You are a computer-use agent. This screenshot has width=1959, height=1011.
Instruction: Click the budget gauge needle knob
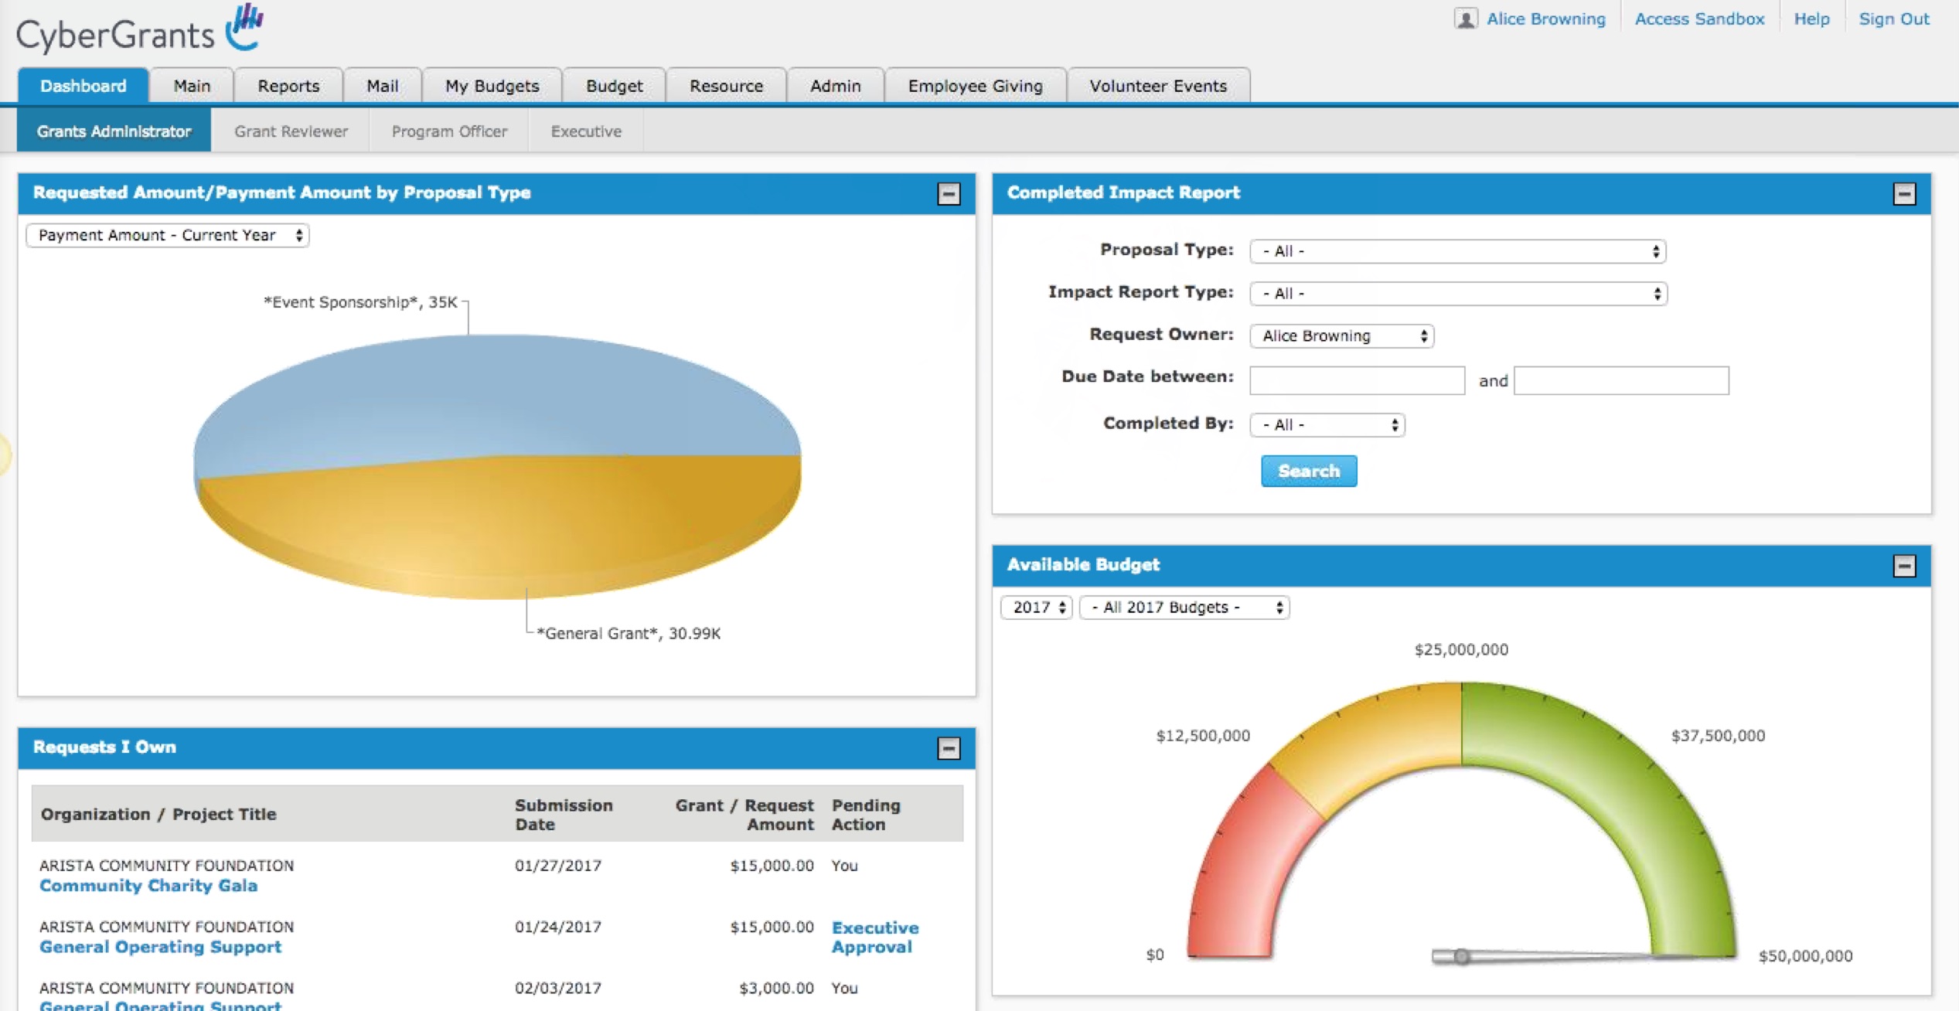(1461, 957)
